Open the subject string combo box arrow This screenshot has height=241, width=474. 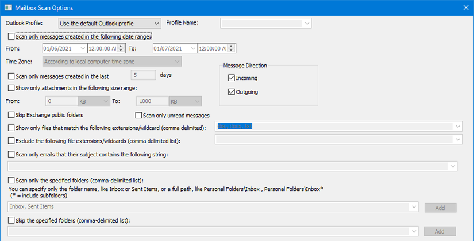[x=453, y=166]
